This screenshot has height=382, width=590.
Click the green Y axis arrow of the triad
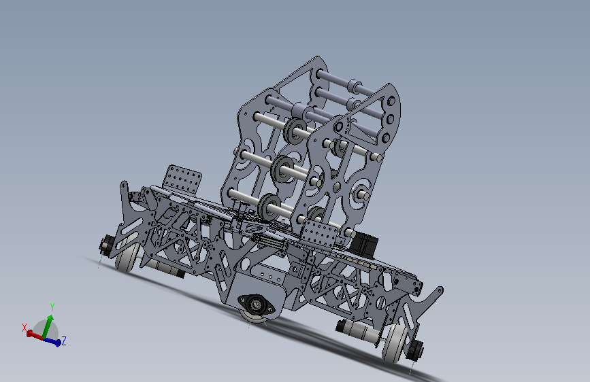point(47,327)
